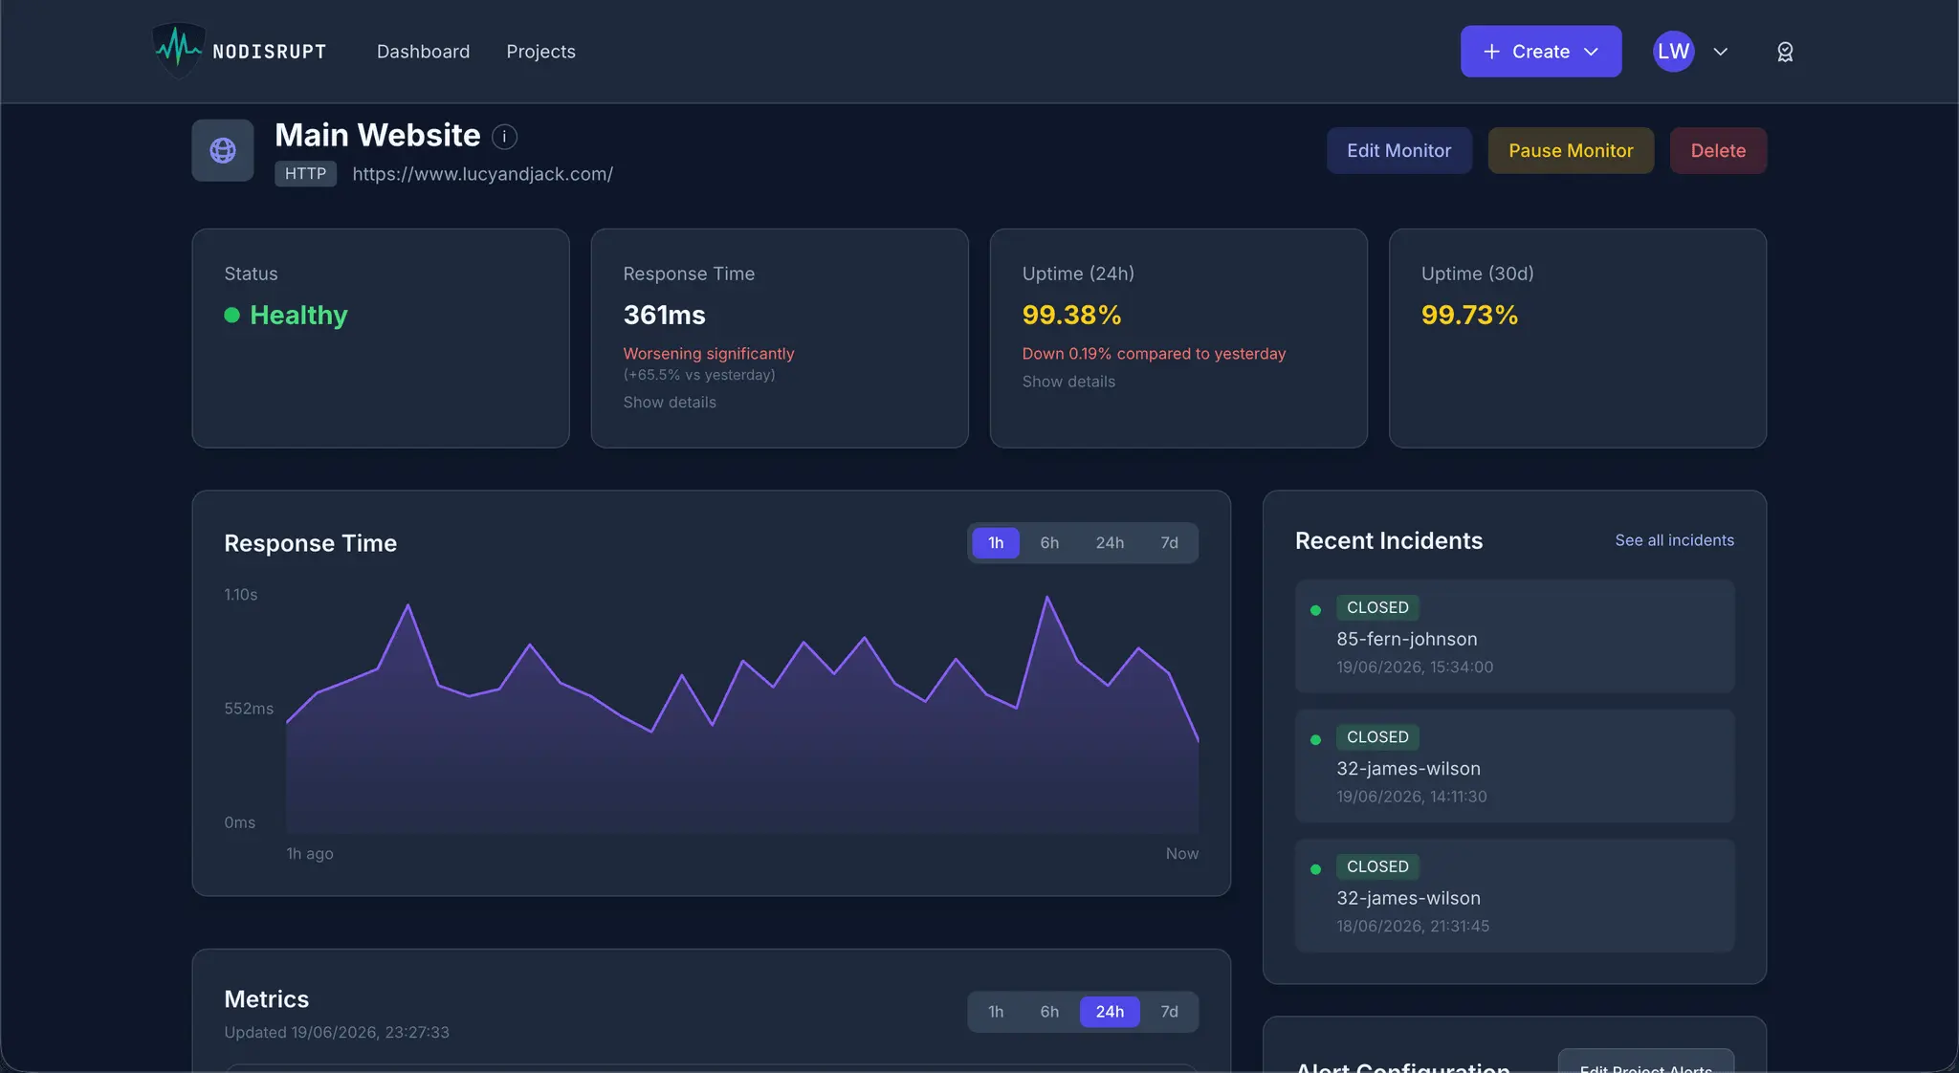Click the NoDisrupt heartbeat logo

(179, 50)
